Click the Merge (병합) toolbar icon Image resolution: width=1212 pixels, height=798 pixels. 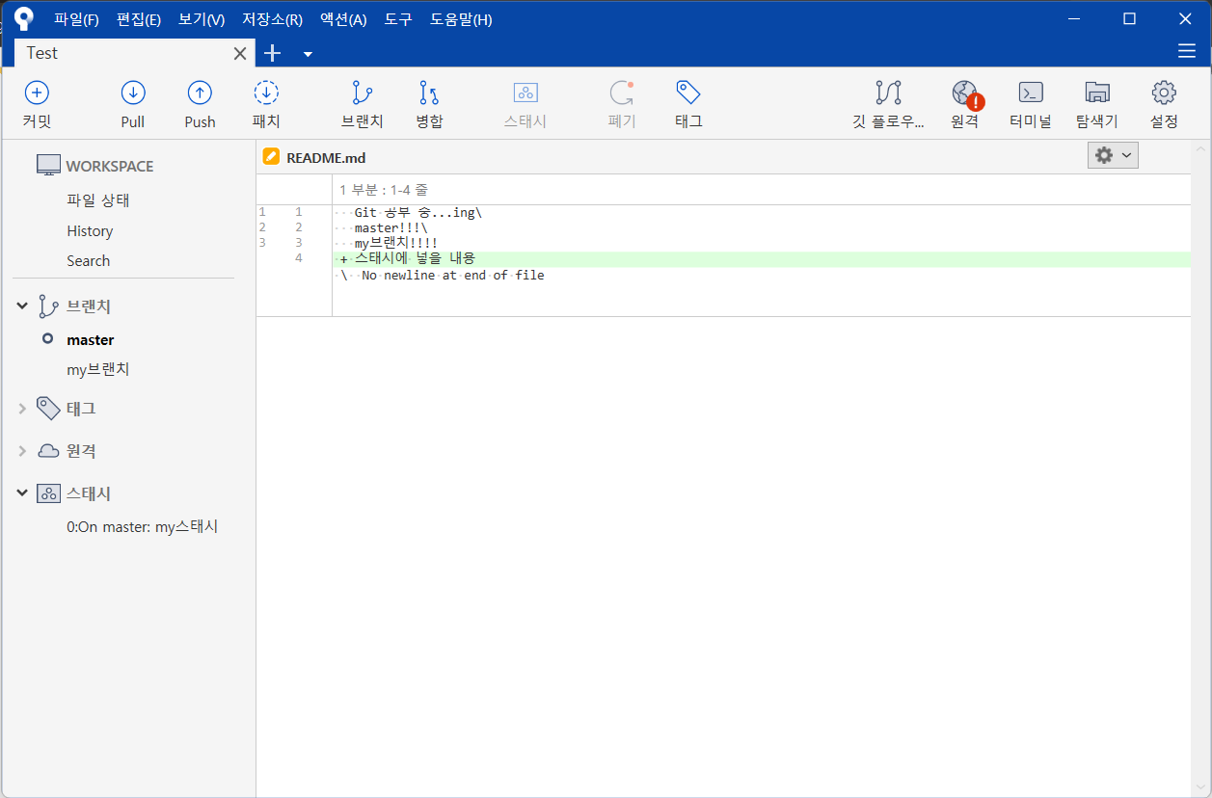pos(429,93)
